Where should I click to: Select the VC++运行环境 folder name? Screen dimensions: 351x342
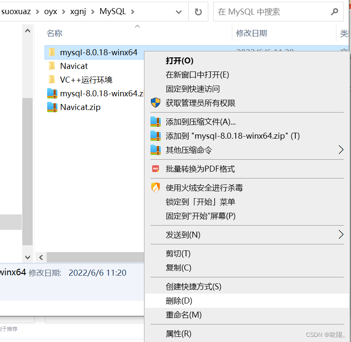[86, 80]
